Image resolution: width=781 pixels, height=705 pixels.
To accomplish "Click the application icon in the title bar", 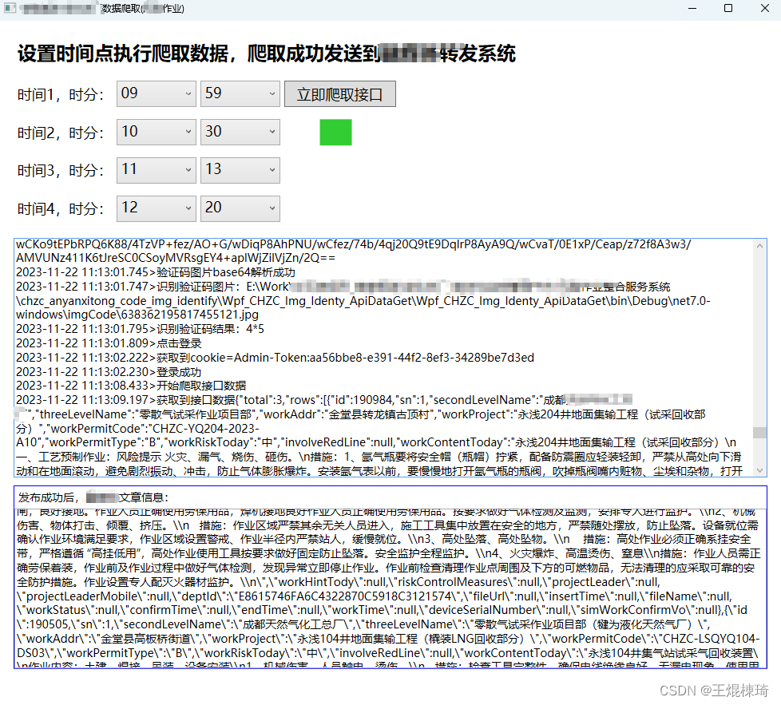I will (10, 9).
